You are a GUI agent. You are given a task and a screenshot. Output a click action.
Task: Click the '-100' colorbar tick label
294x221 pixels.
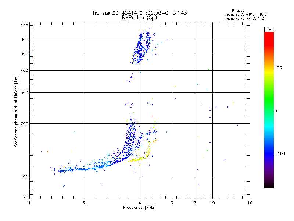[x=280, y=154]
